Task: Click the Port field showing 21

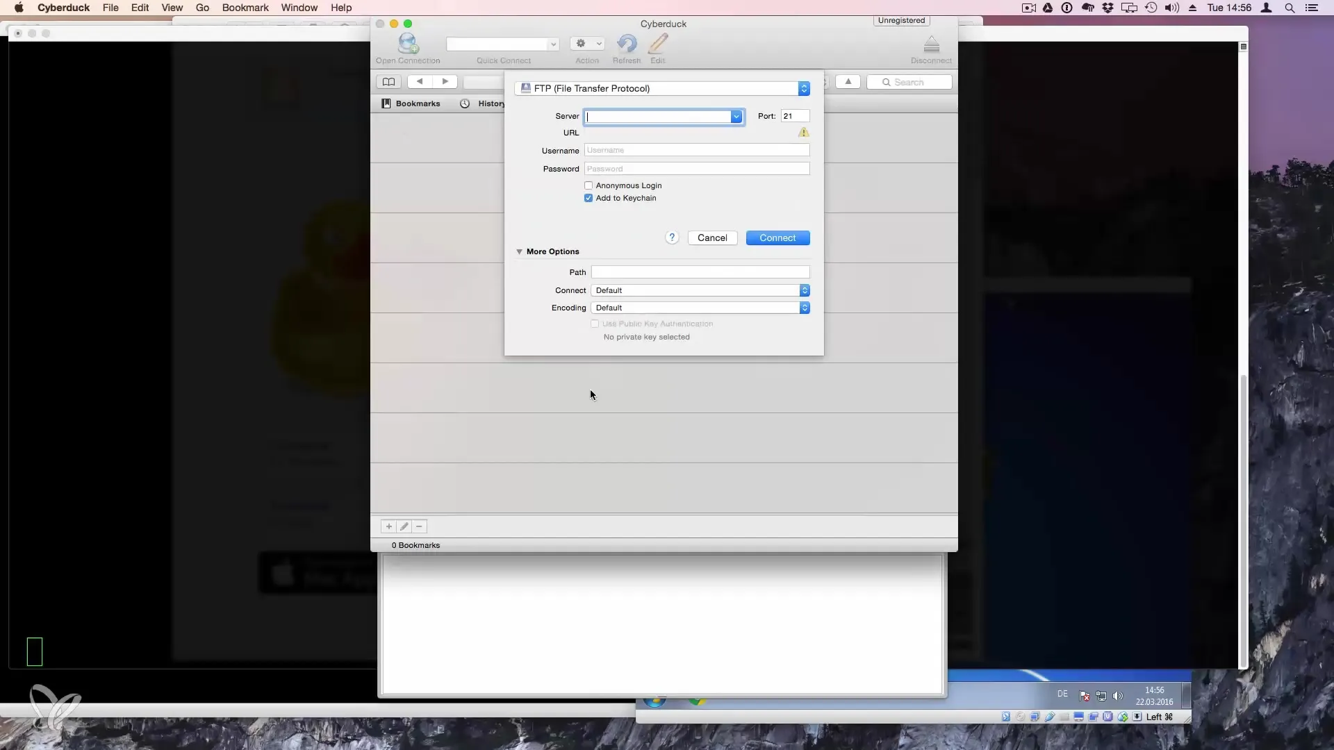Action: (795, 116)
